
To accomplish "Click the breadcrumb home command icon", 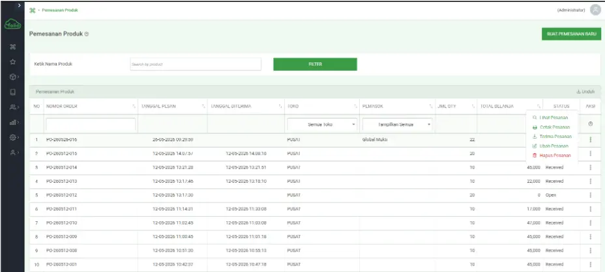I will coord(33,10).
